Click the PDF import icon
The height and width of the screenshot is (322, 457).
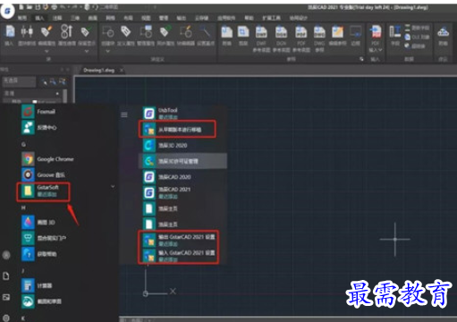[x=376, y=31]
